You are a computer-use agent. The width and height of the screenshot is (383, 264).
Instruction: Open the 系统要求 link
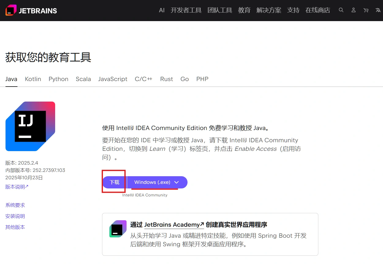click(15, 205)
